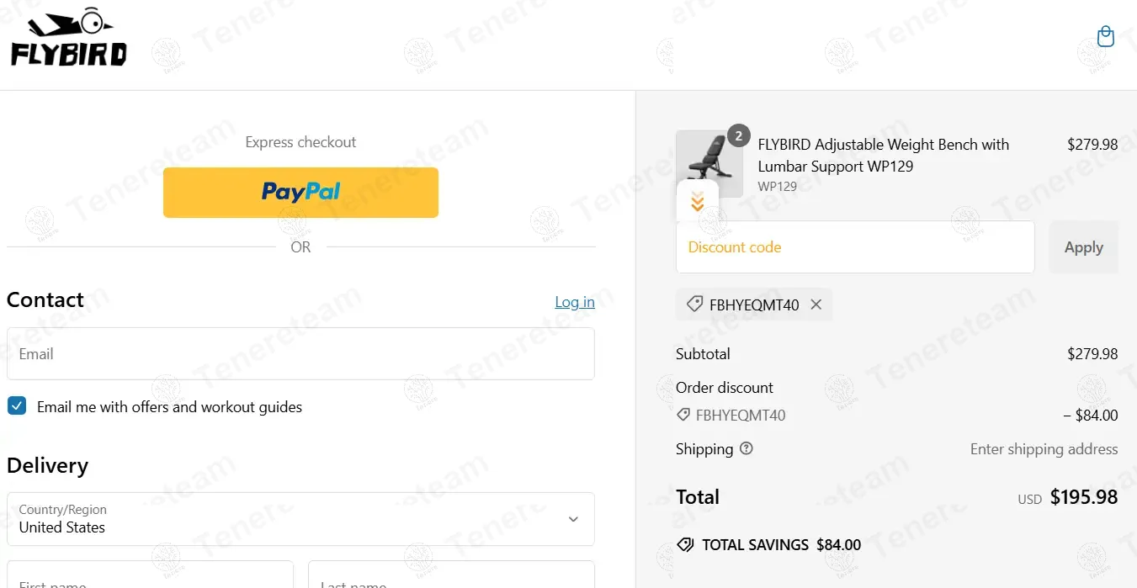Click the FLYBIRD logo
The width and height of the screenshot is (1137, 588).
pos(69,40)
